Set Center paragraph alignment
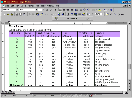 coord(64,10)
